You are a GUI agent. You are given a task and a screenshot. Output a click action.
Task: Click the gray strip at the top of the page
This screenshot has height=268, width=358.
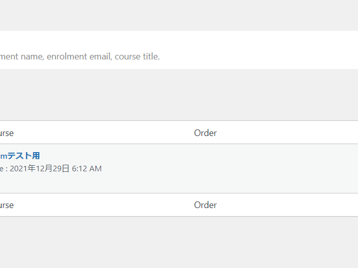[x=179, y=15]
